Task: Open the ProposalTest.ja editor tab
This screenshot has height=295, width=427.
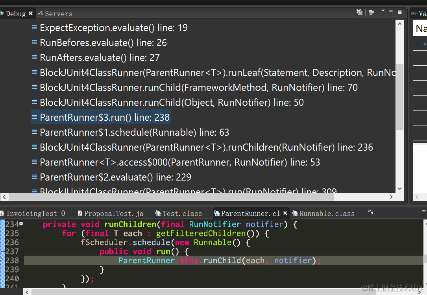Action: 111,214
